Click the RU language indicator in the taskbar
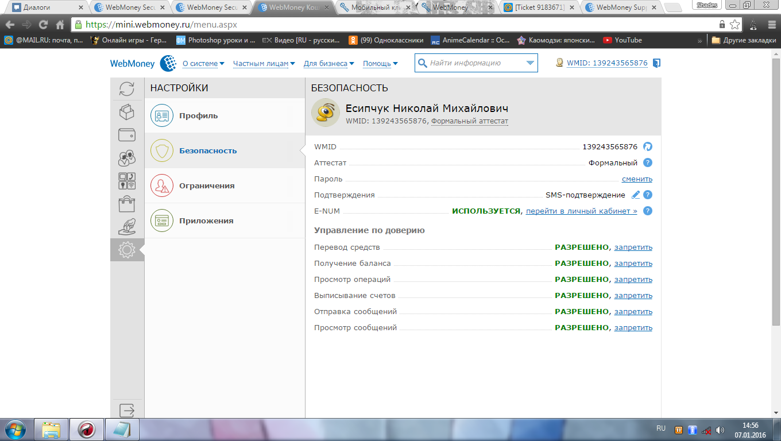Screen dimensions: 781x441 coord(661,428)
